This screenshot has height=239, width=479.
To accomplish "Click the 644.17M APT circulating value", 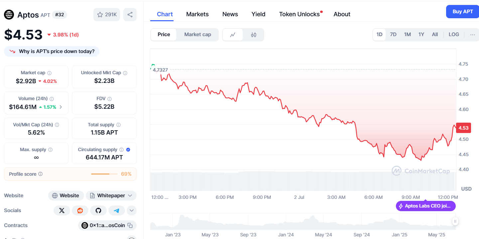I will coord(104,157).
